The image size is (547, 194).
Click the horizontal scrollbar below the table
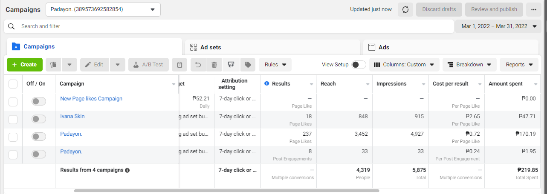tap(226, 191)
